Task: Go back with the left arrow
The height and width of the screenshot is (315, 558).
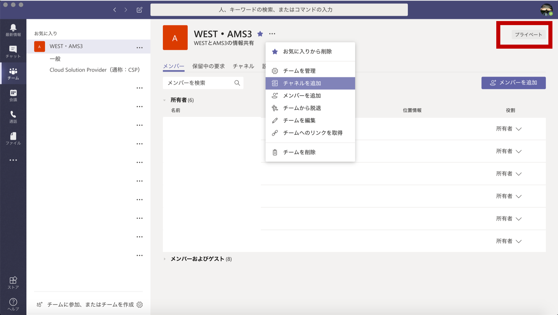Action: pyautogui.click(x=115, y=10)
